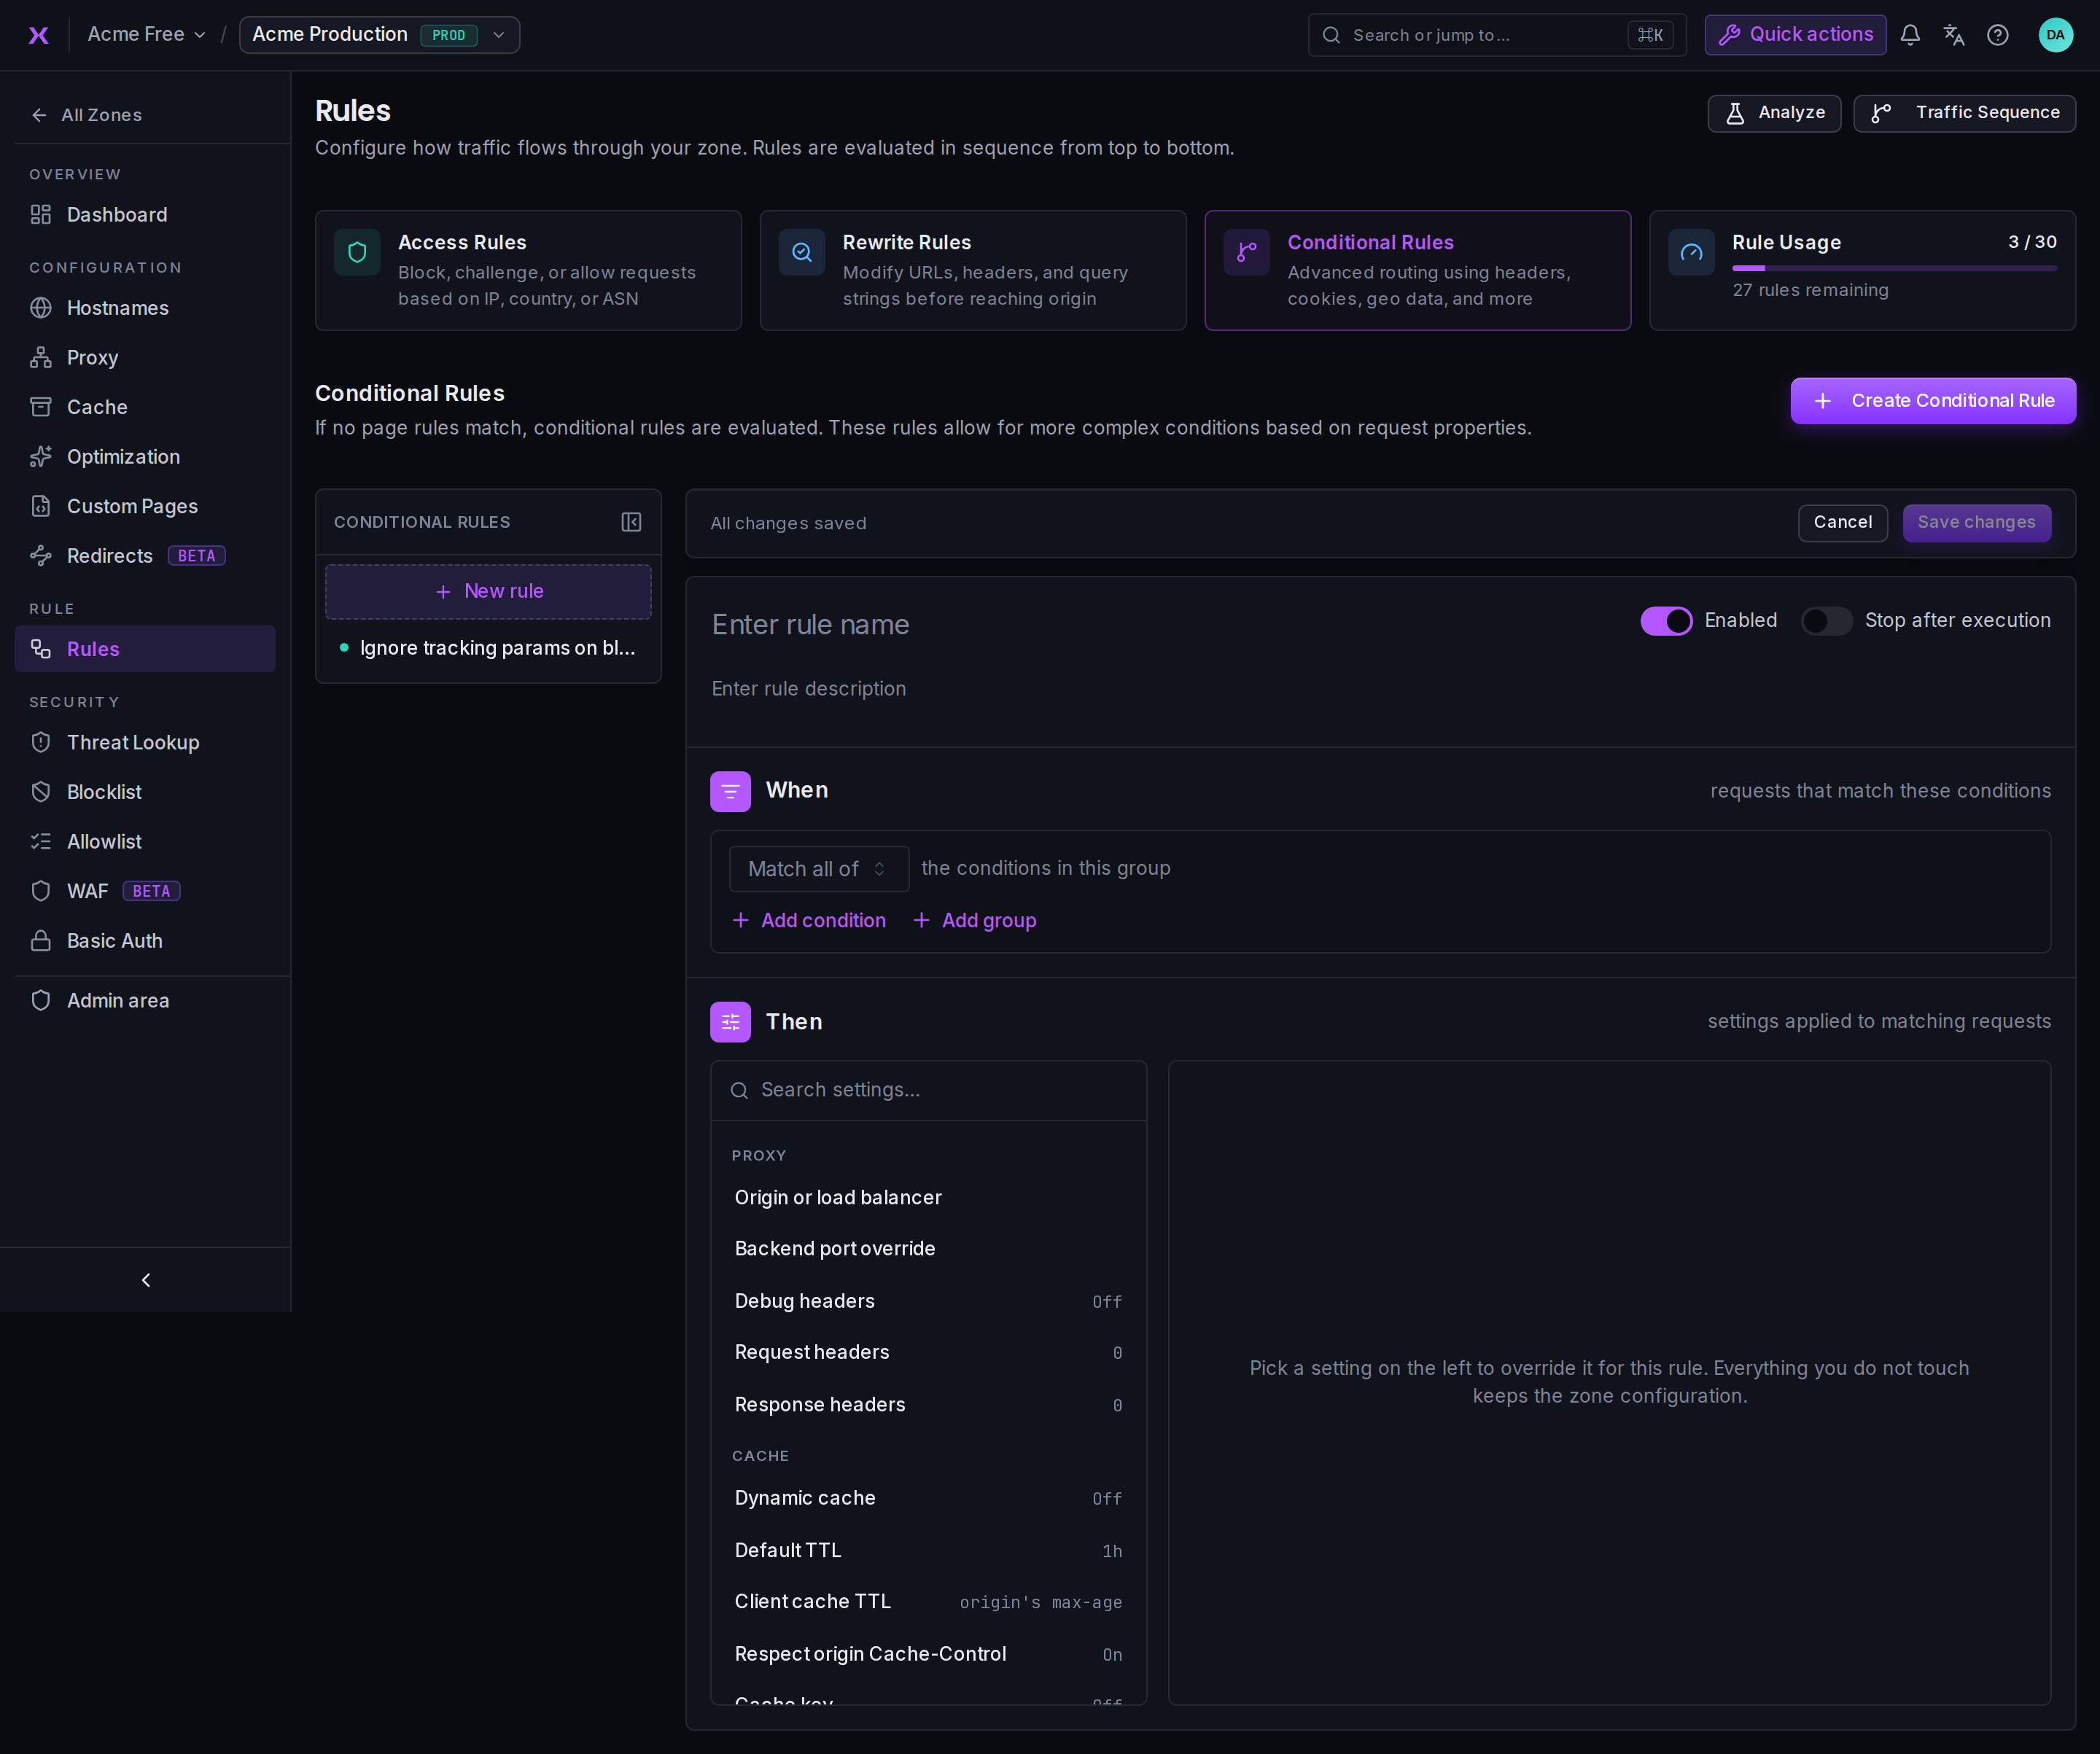
Task: Click the Then sliders icon
Action: click(730, 1022)
